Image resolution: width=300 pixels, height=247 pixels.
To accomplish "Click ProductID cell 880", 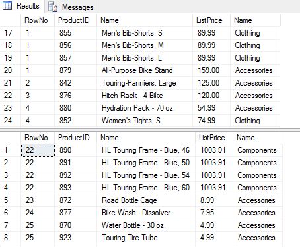I will (75, 108).
